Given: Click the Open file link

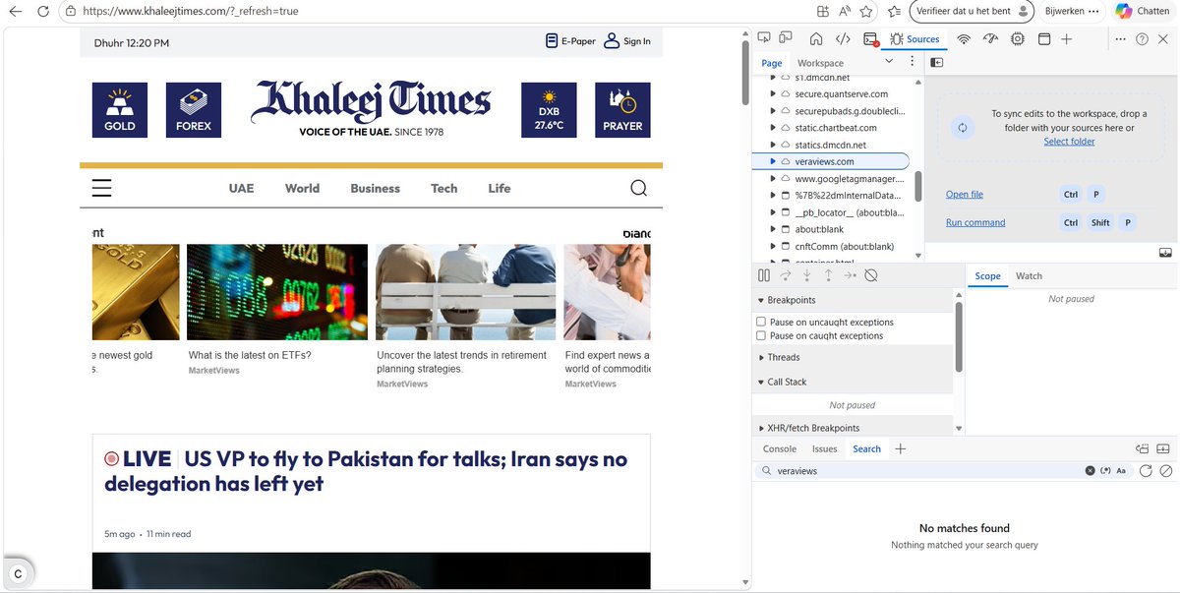Looking at the screenshot, I should (964, 195).
